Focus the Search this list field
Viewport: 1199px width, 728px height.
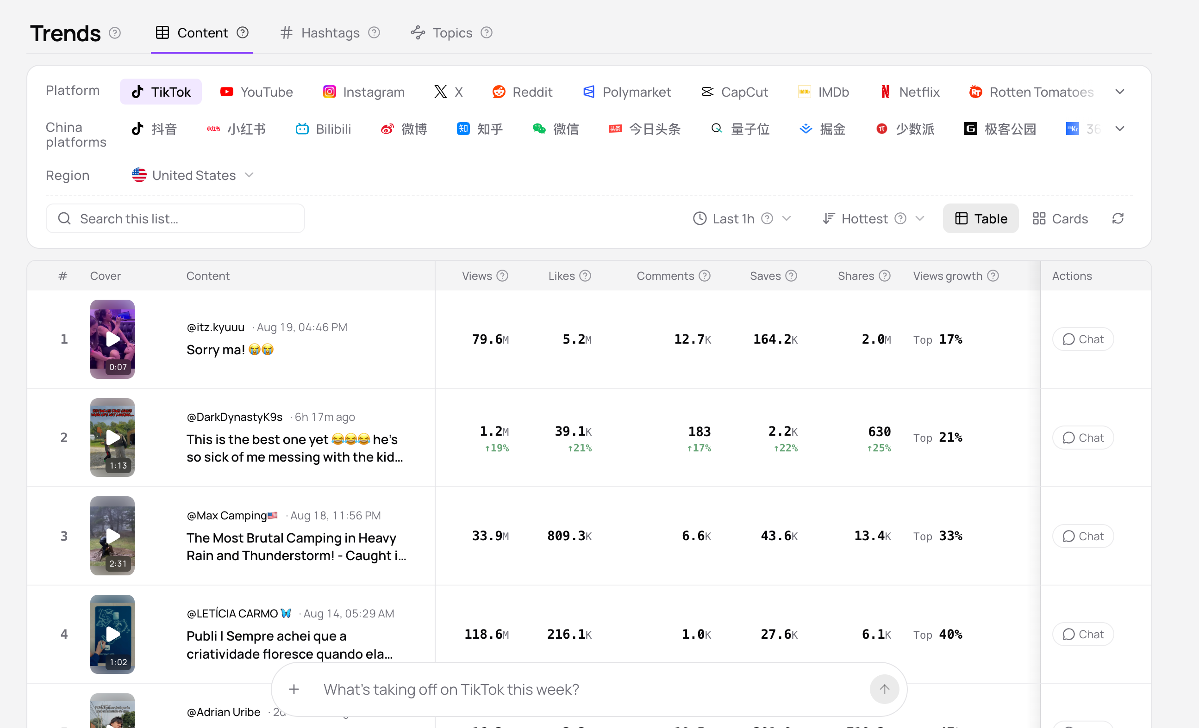tap(175, 218)
